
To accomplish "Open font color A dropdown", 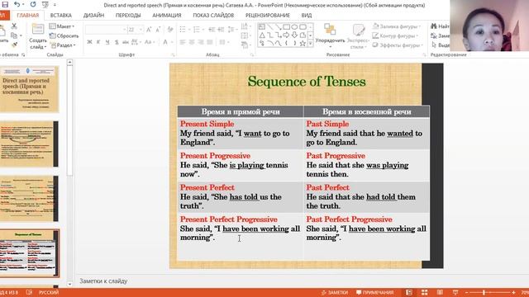I will coord(167,42).
